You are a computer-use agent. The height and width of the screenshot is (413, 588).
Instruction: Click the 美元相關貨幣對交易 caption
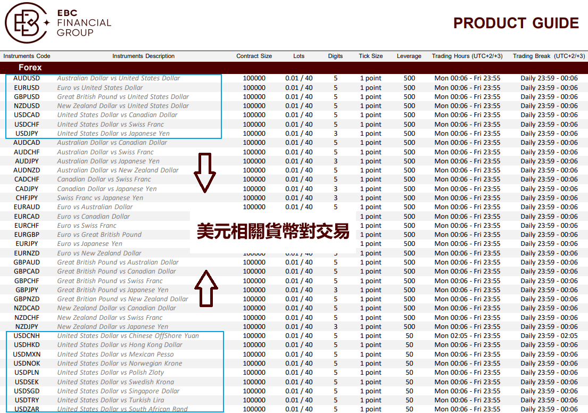click(x=273, y=232)
